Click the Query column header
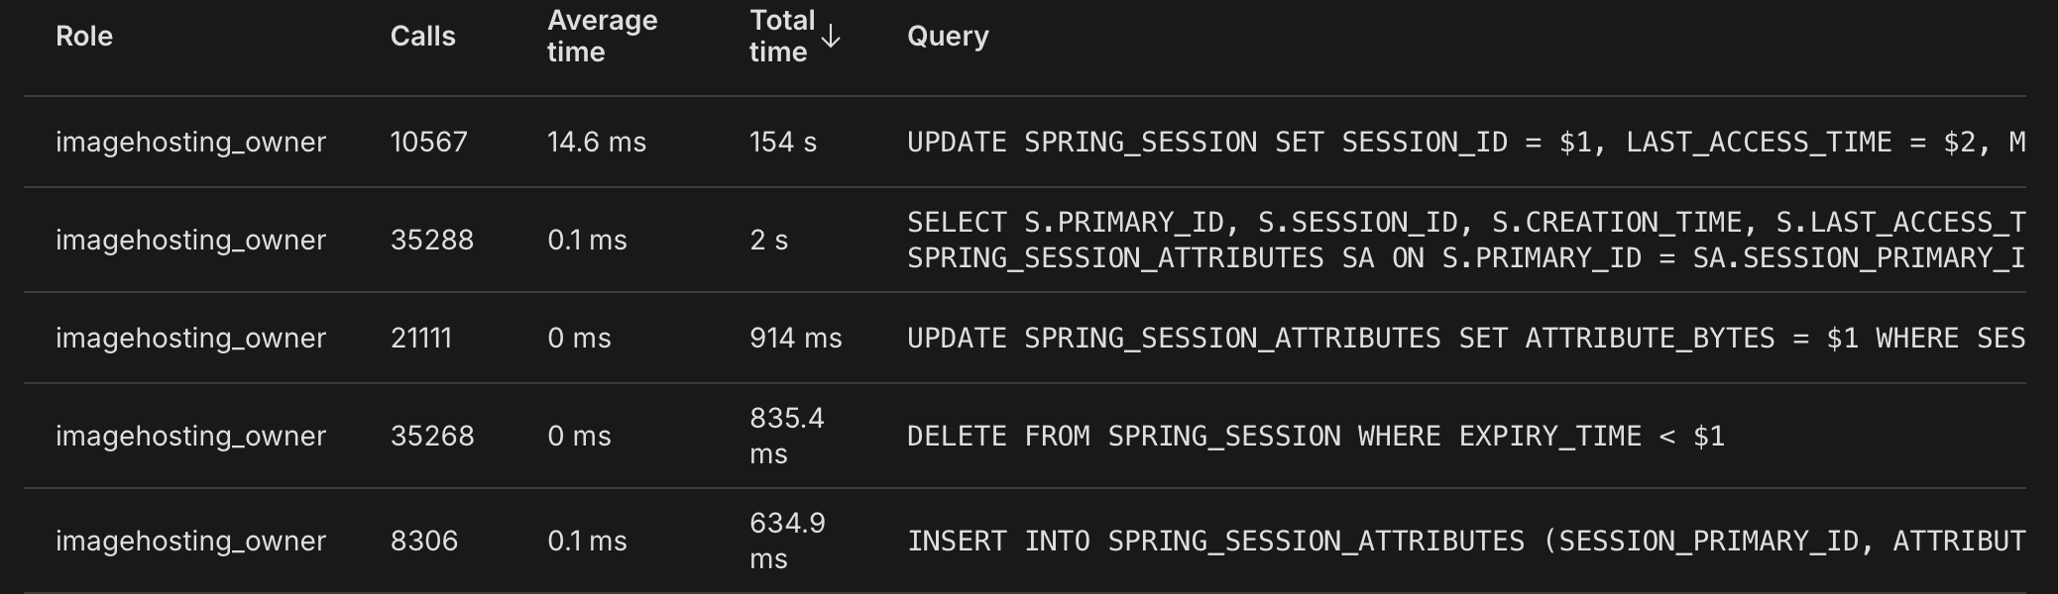 946,37
